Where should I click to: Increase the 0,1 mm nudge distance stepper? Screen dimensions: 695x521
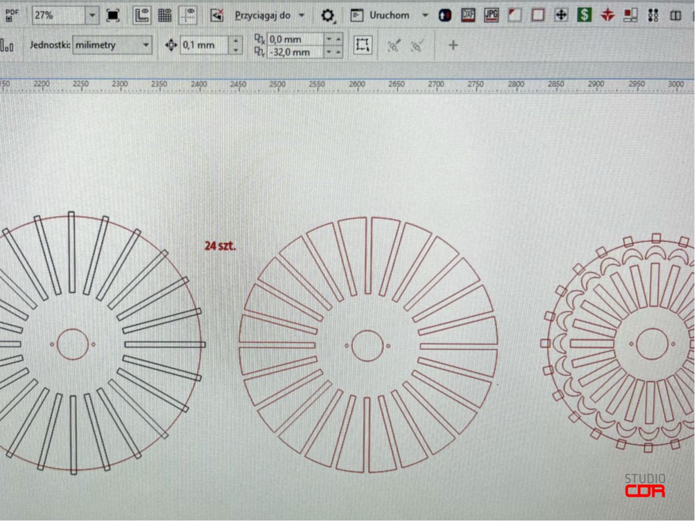[235, 40]
